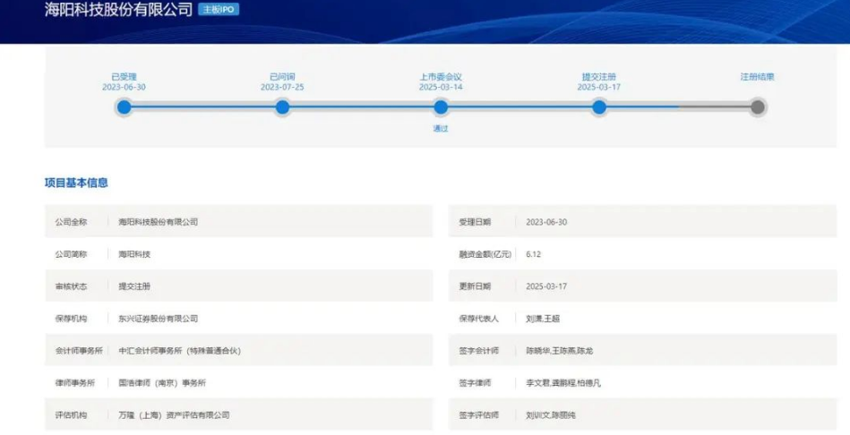850x435 pixels.
Task: Click date 2025-03-17 under 提交注册
Action: click(x=599, y=87)
